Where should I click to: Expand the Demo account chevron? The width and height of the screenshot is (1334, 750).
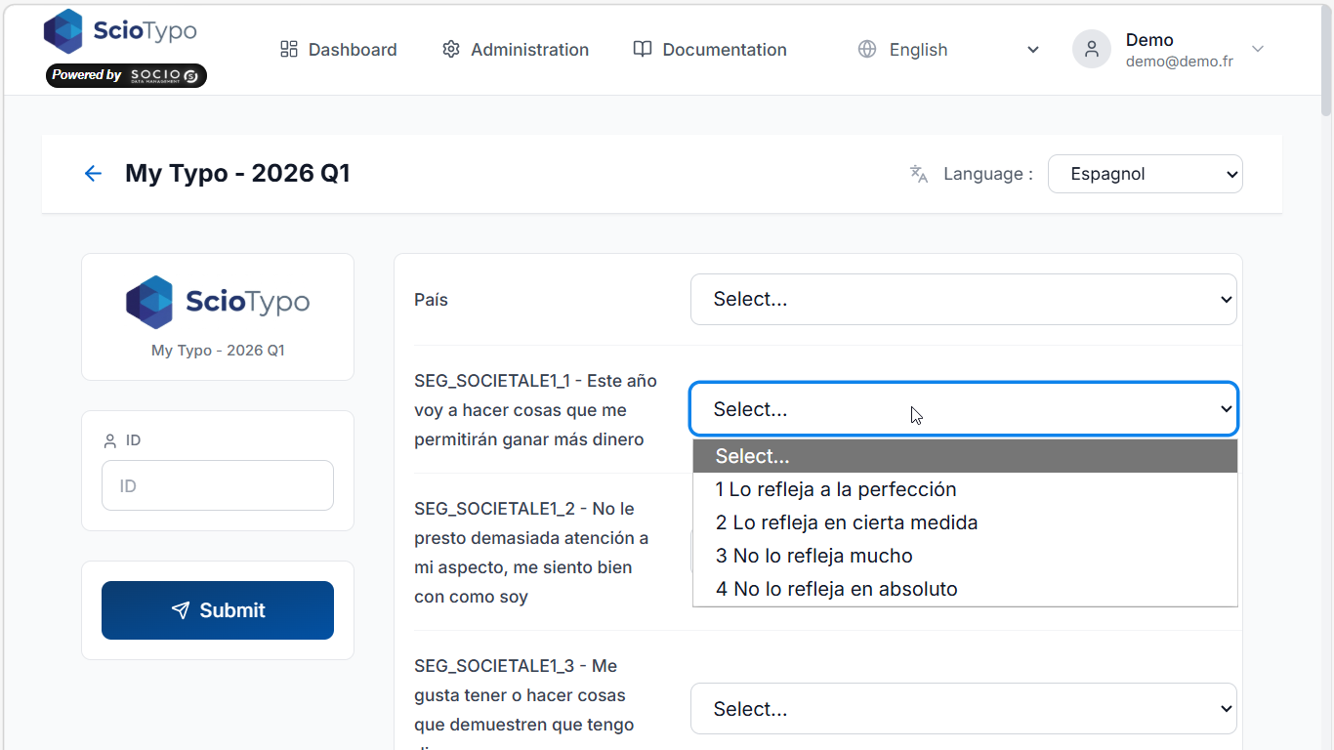1258,49
